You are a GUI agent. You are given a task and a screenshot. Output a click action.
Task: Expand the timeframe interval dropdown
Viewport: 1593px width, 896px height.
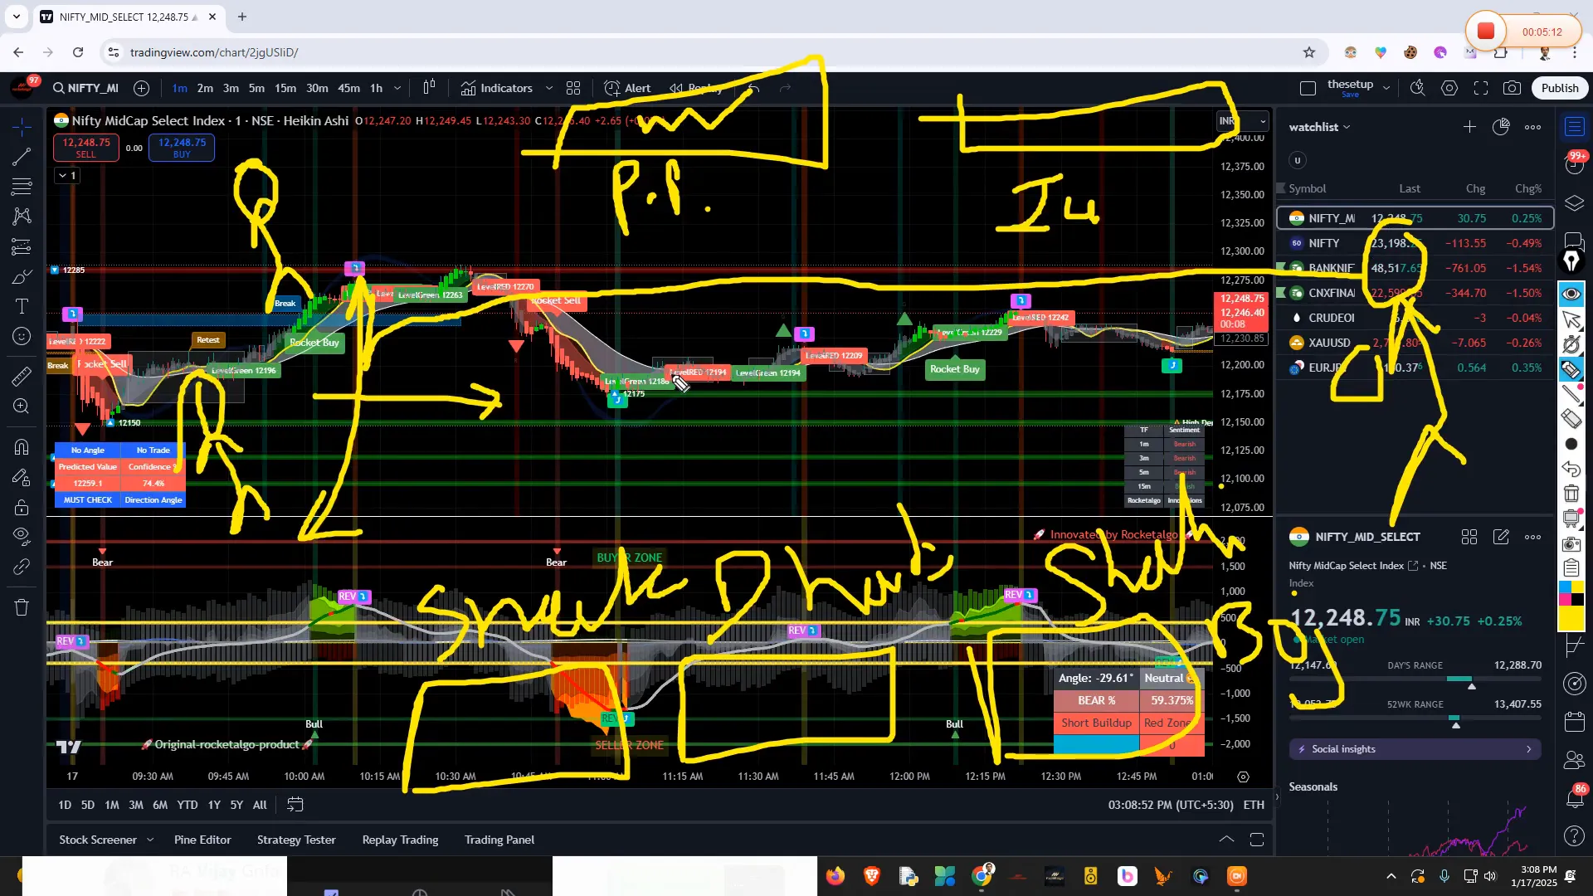[x=397, y=88]
